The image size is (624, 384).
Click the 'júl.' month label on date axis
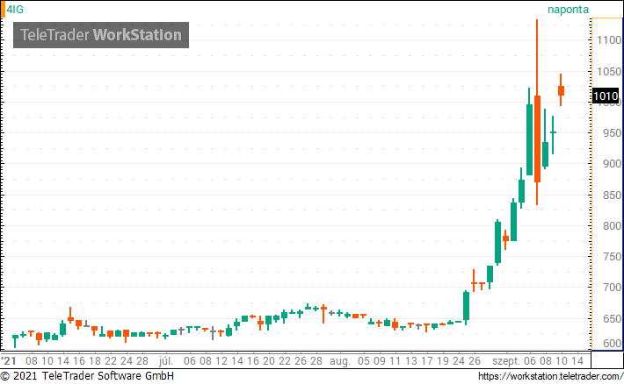tap(166, 361)
